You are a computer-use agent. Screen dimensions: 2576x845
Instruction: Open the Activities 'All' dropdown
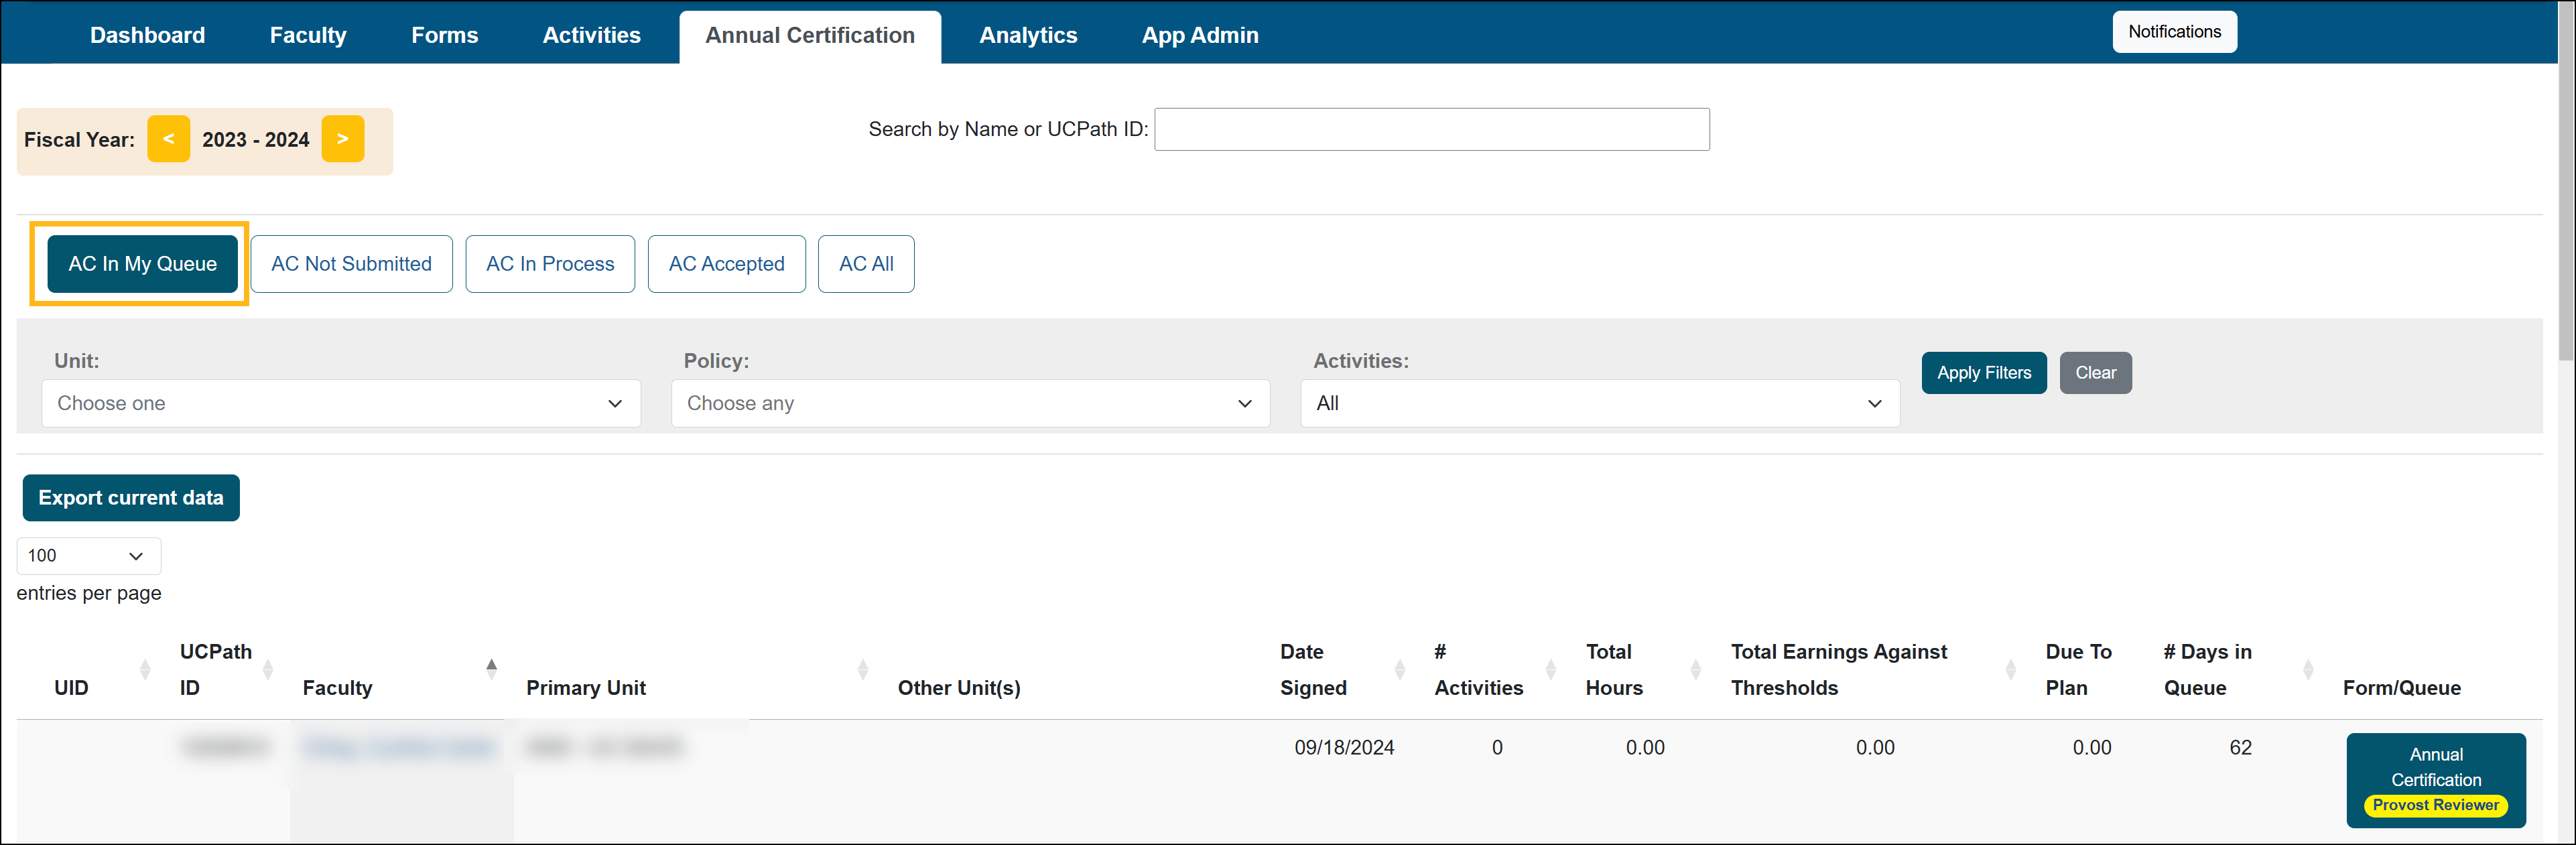pos(1598,403)
